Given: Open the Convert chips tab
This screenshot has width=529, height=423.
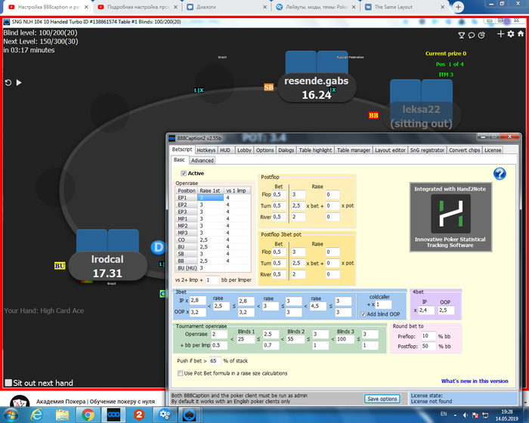Looking at the screenshot, I should [x=465, y=150].
